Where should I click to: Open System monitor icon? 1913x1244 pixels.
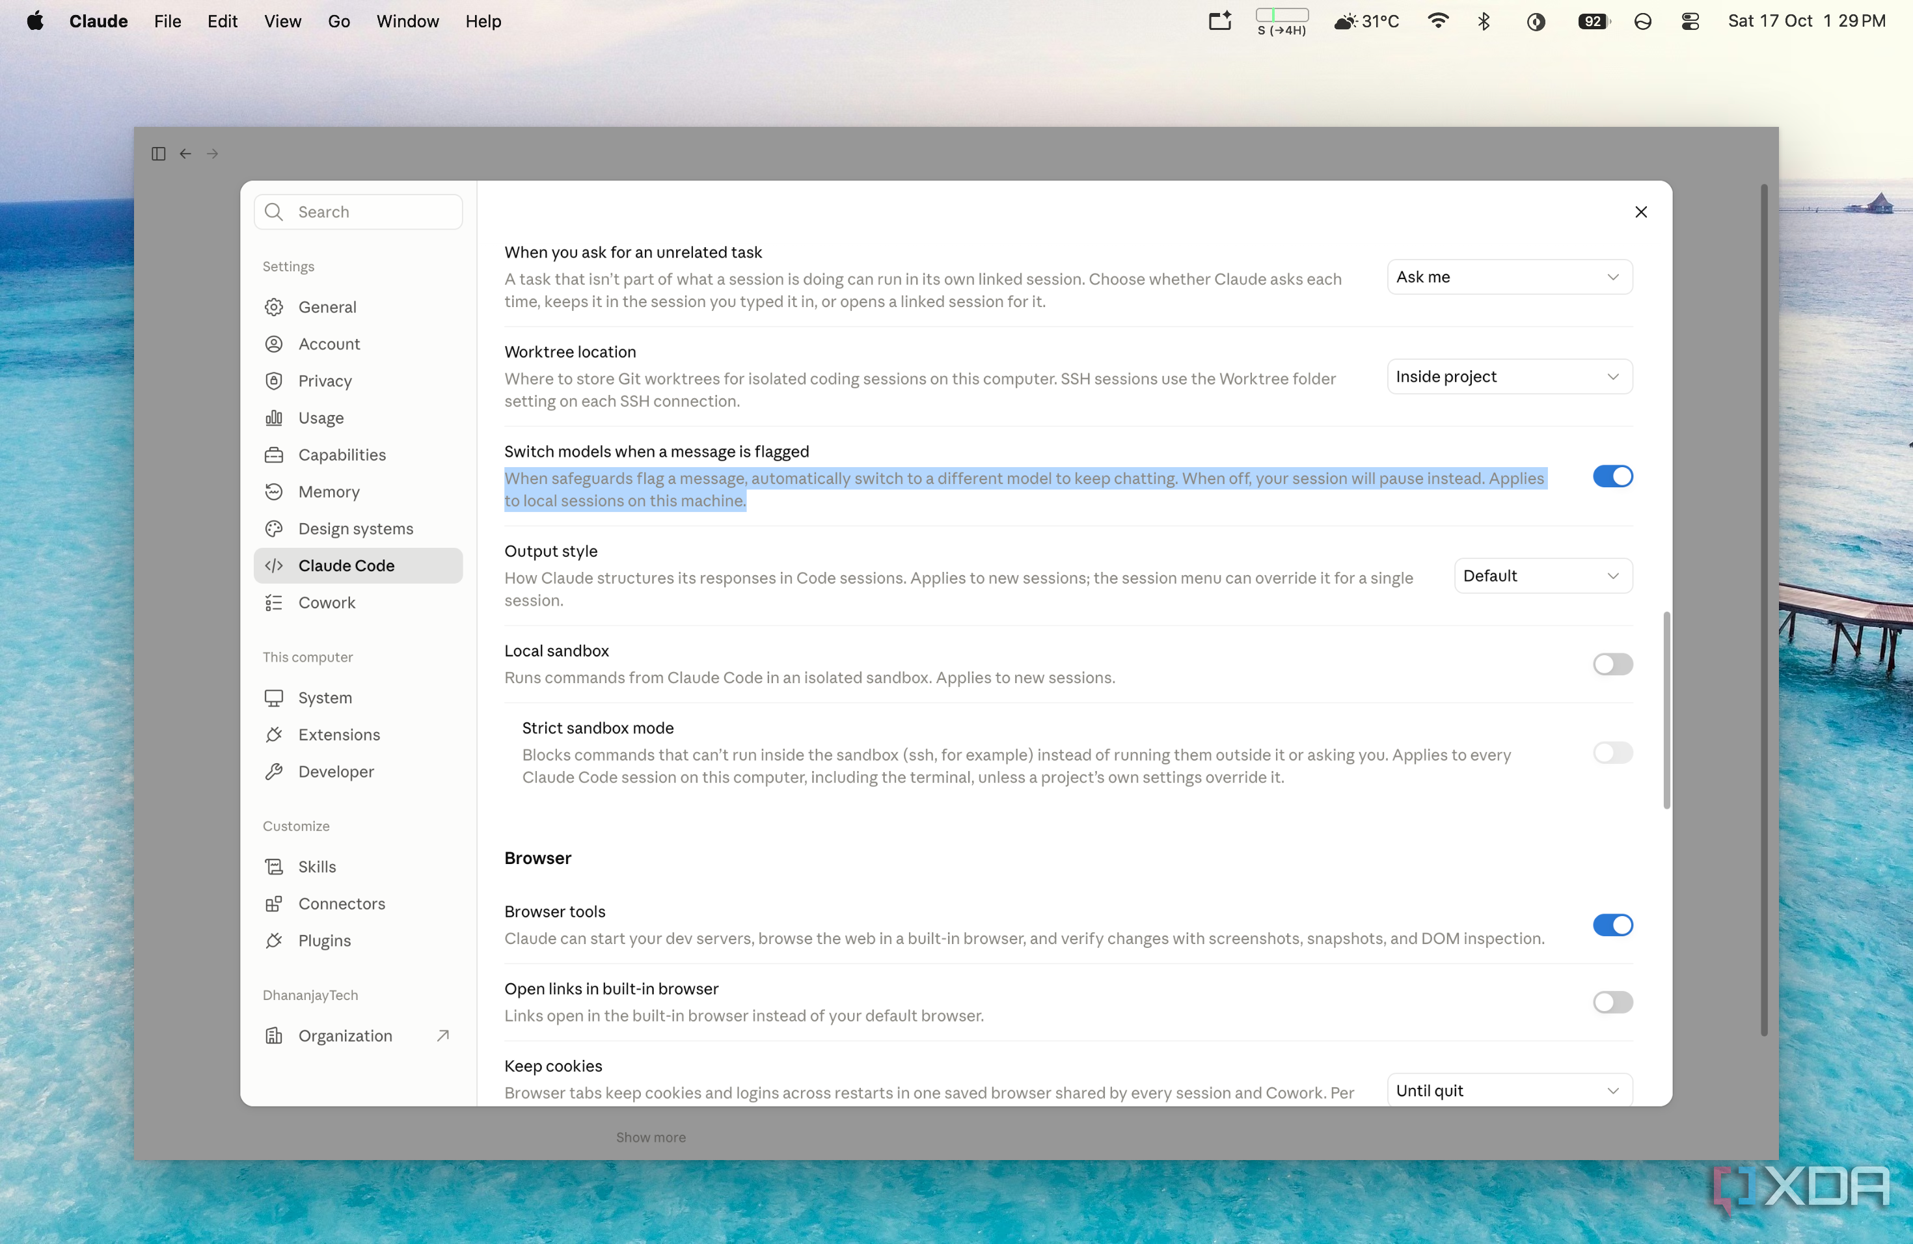click(274, 697)
